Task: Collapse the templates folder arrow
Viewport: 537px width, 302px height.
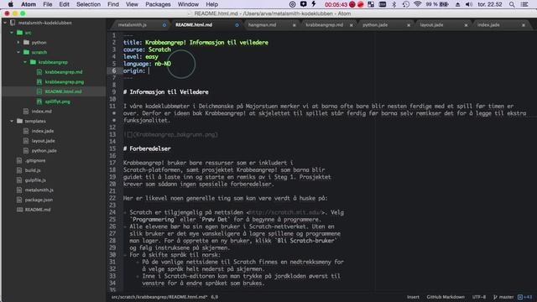Action: pos(12,121)
